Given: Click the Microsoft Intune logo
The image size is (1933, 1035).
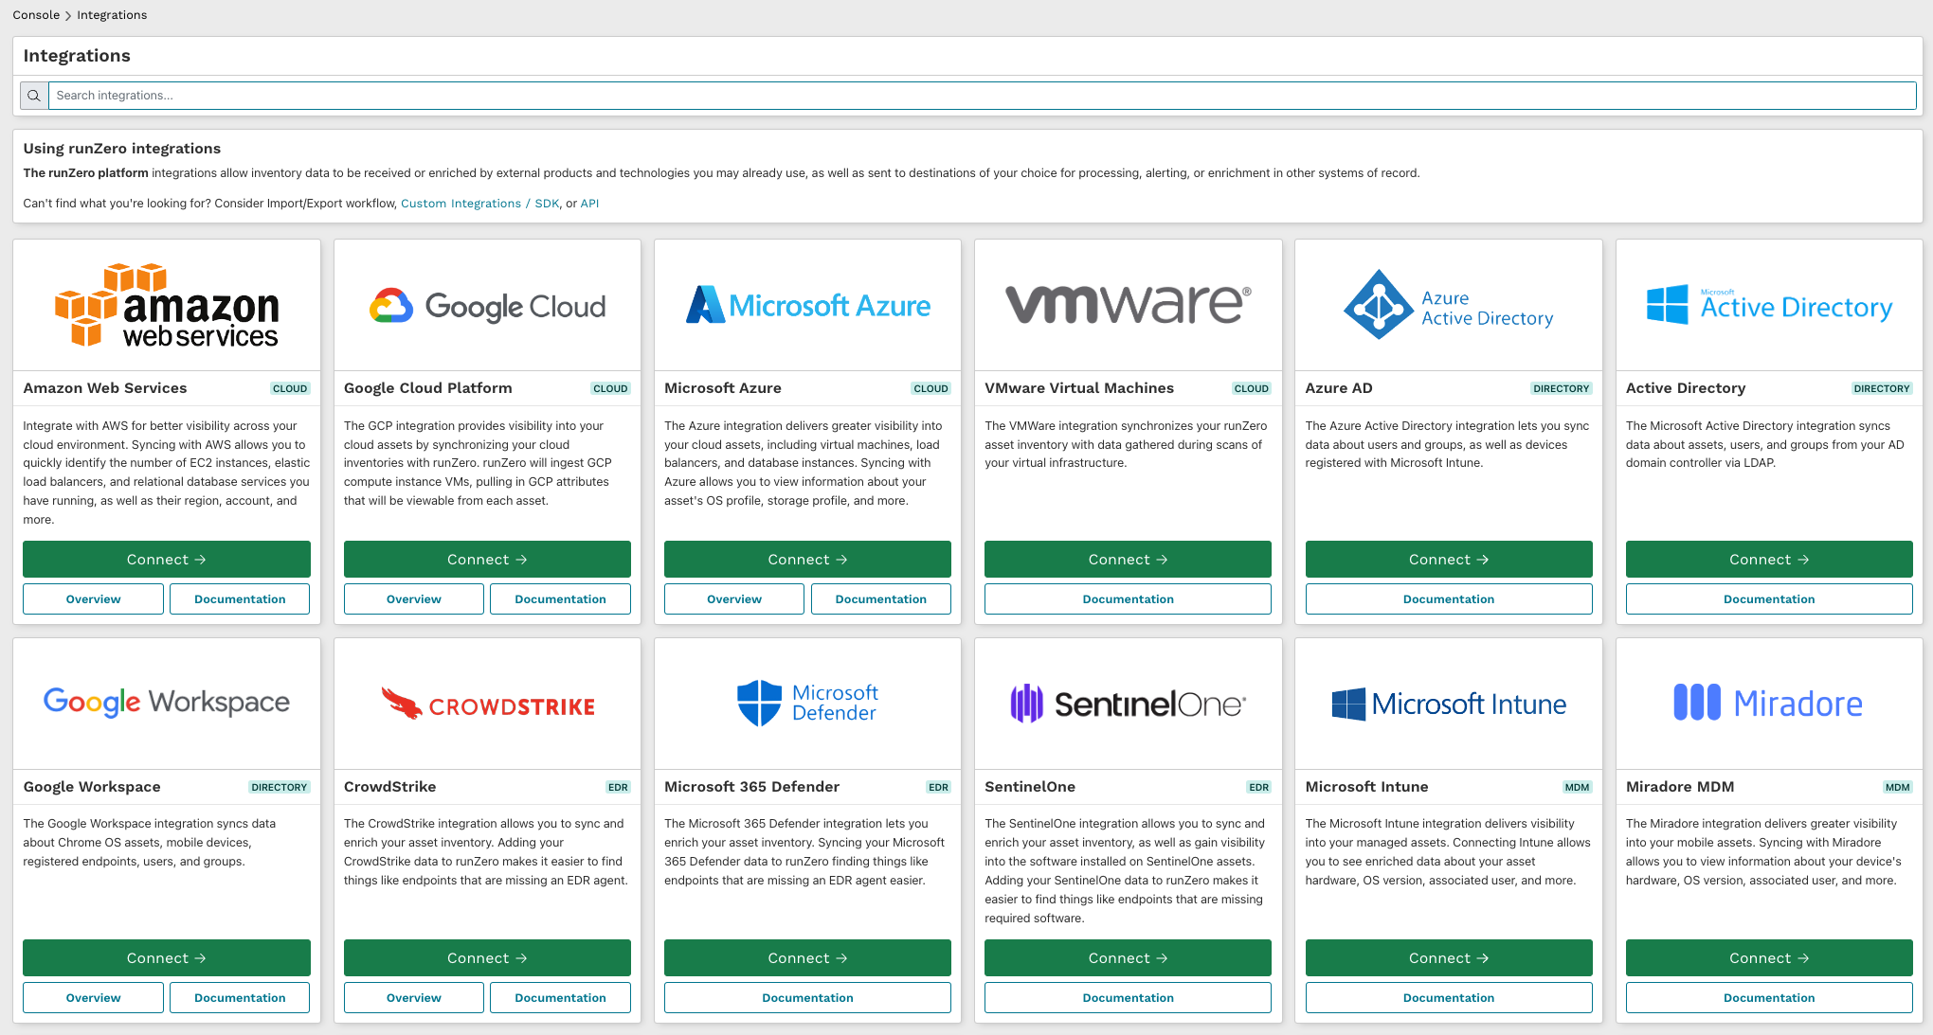Looking at the screenshot, I should (1448, 704).
